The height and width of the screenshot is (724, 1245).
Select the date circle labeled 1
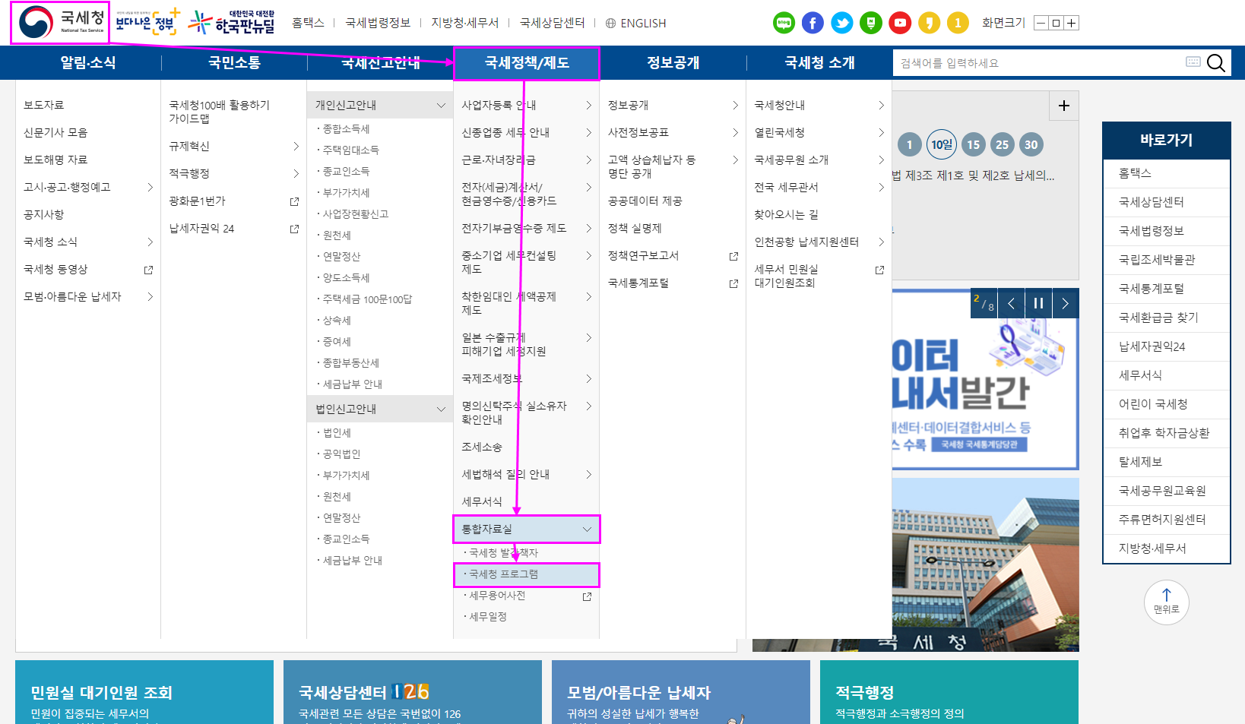click(909, 144)
